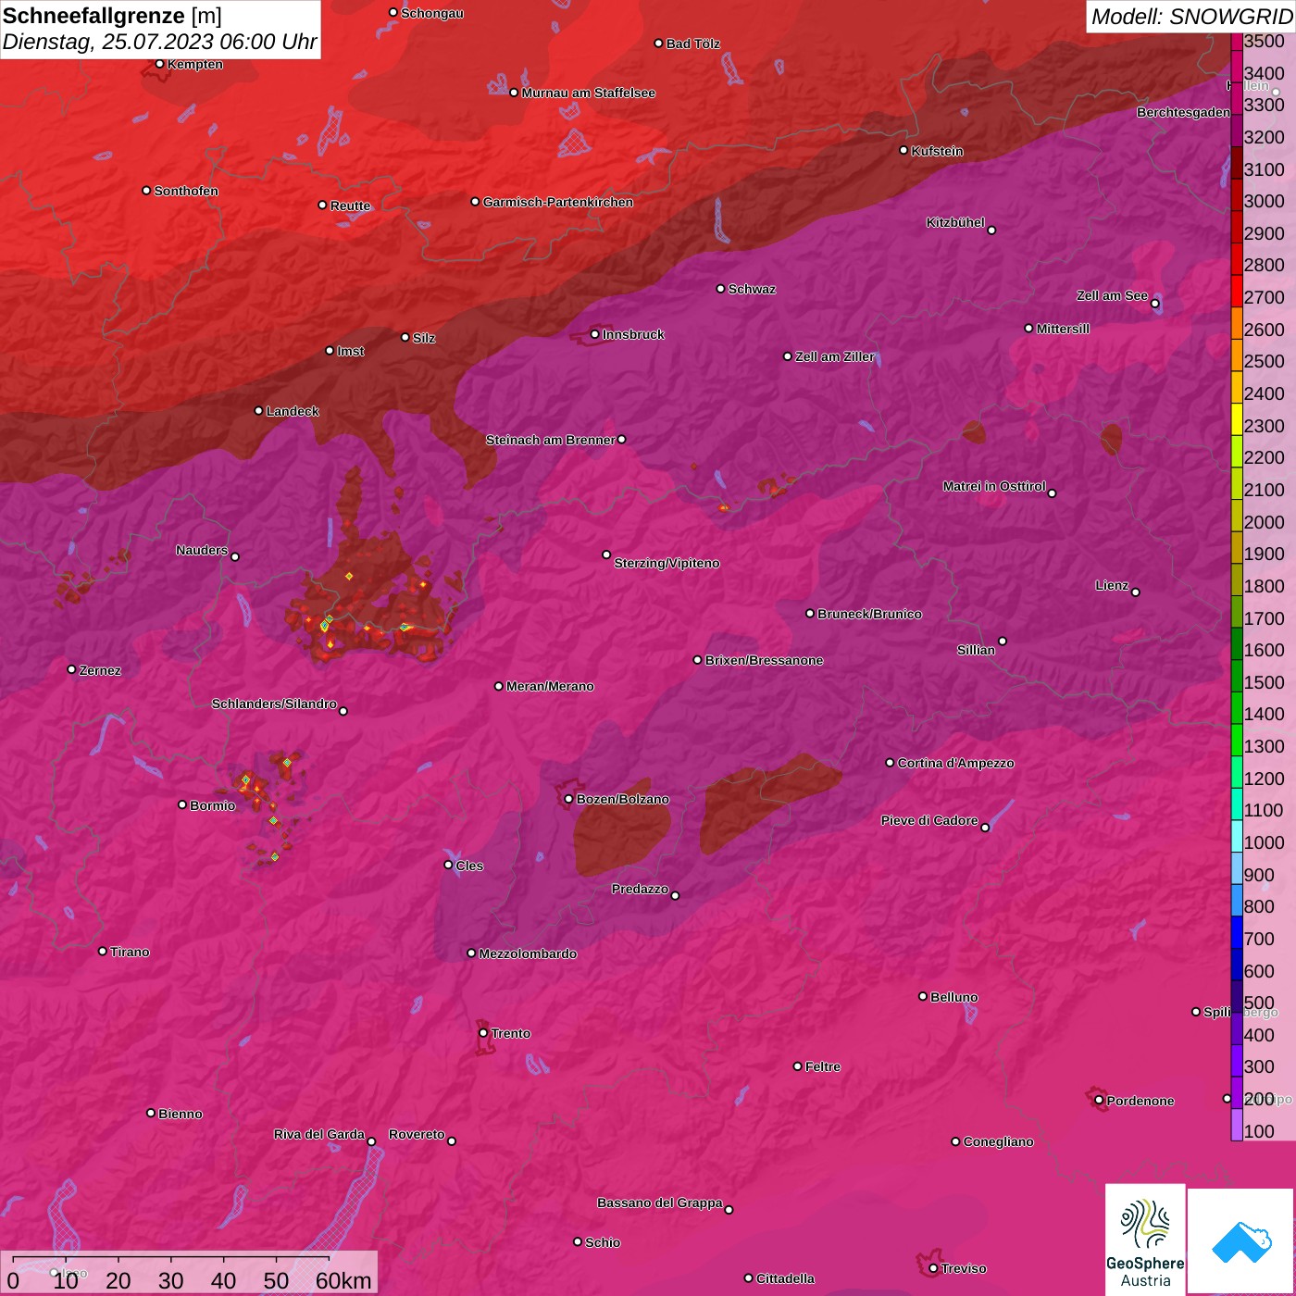
Task: Select the 1500 m green legend swatch
Action: point(1237,675)
